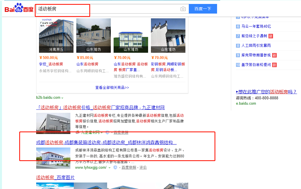301x189 pixels.
Task: Open 活动板房_百度图片 result title
Action: point(55,177)
